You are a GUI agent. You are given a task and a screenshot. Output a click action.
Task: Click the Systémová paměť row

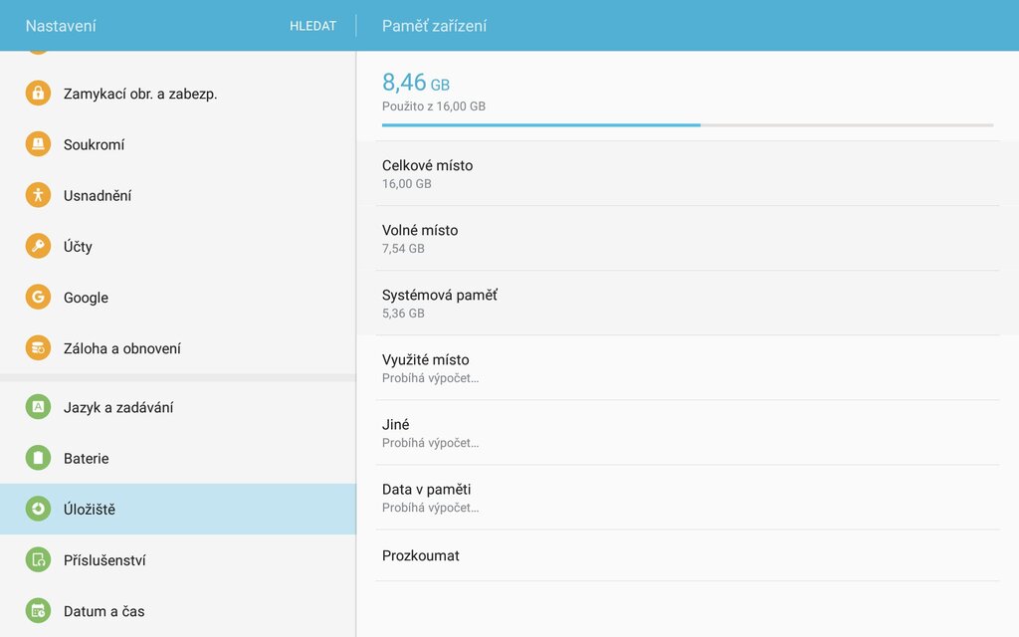click(x=687, y=303)
